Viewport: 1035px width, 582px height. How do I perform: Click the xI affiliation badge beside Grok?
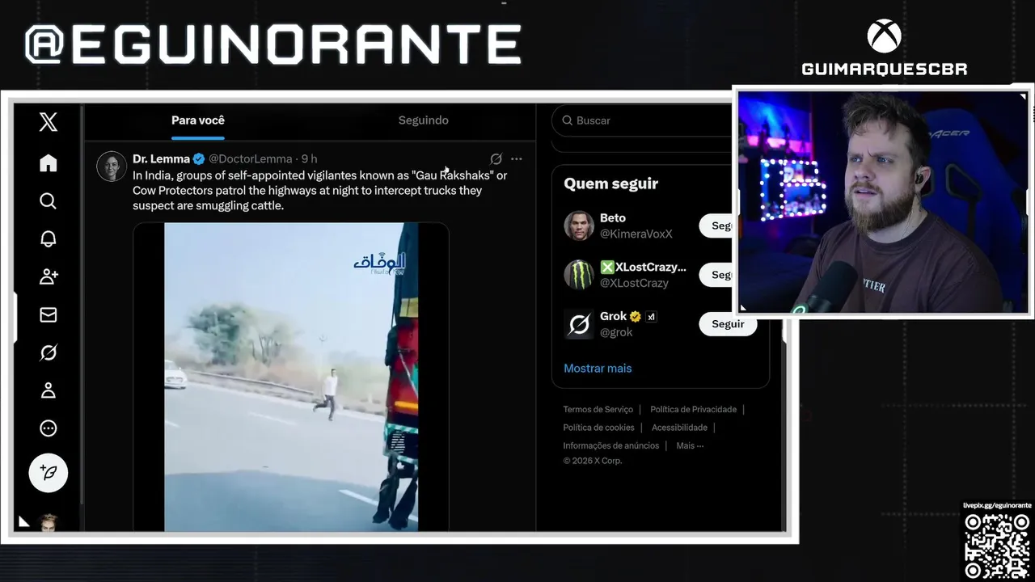[651, 317]
